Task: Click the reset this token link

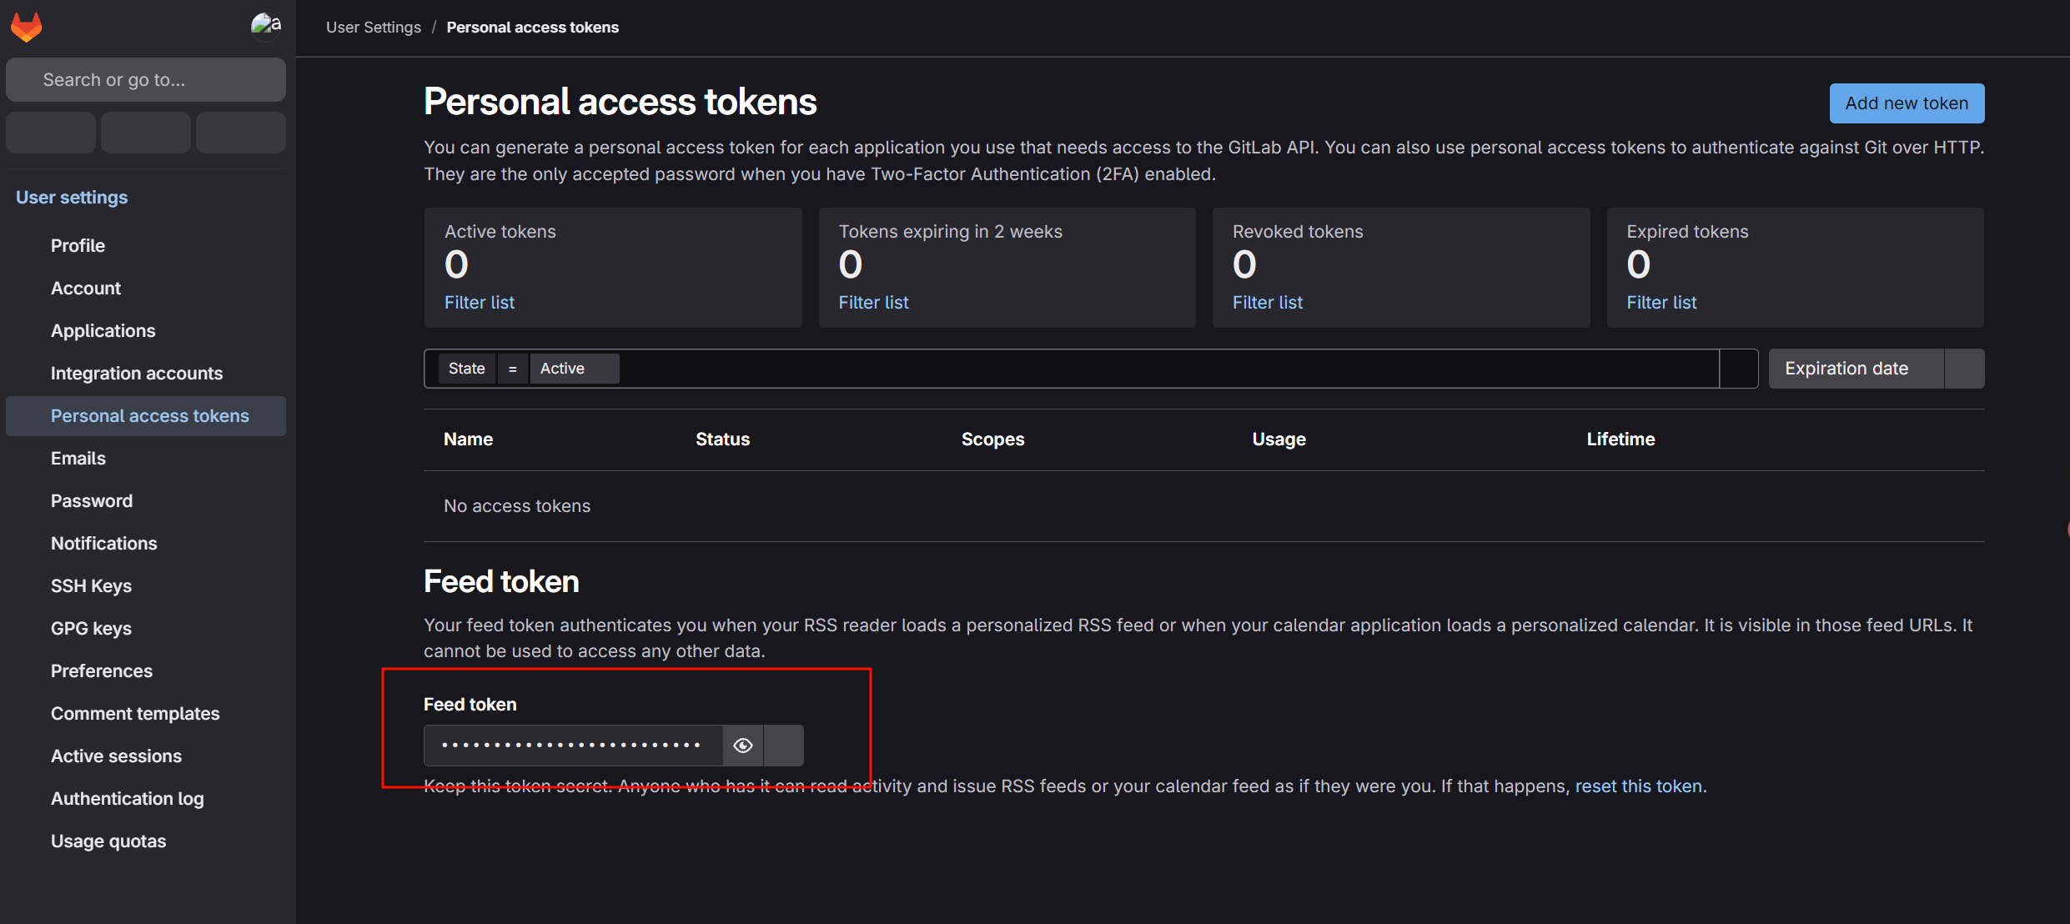Action: tap(1638, 786)
